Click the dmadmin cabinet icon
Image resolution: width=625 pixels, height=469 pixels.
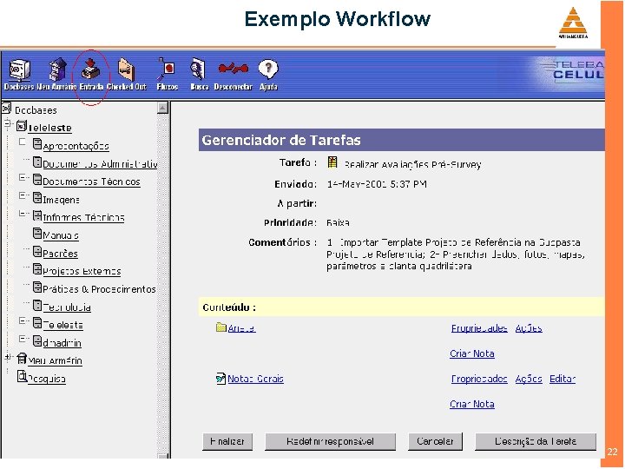(x=37, y=341)
